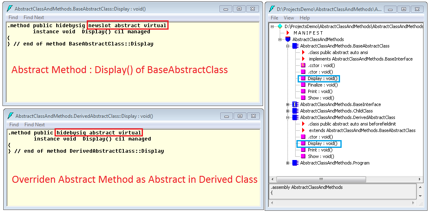Click the Show method icon under DerivedAbstractClass
The image size is (430, 212).
(x=303, y=156)
